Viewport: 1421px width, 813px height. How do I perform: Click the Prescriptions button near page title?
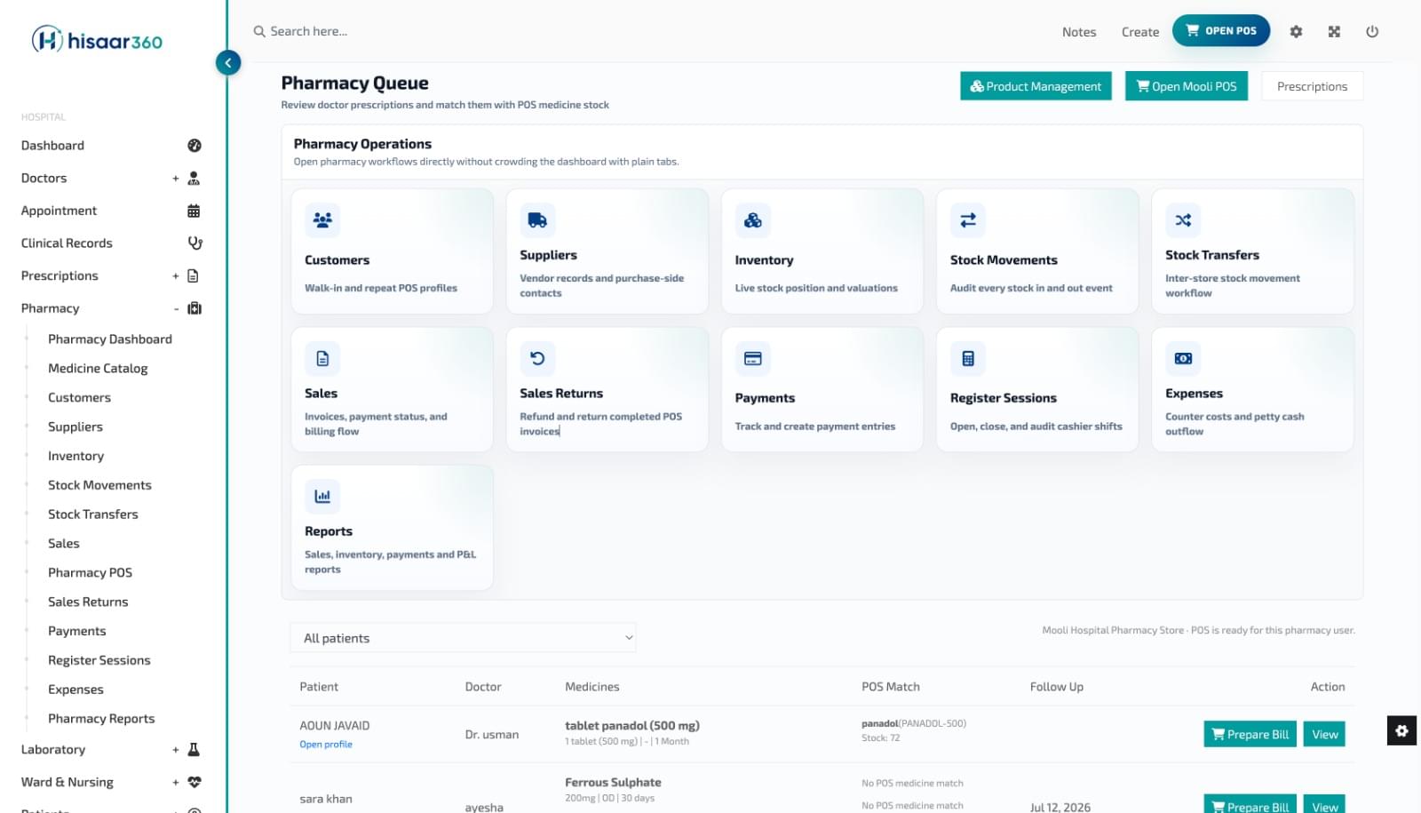point(1312,86)
